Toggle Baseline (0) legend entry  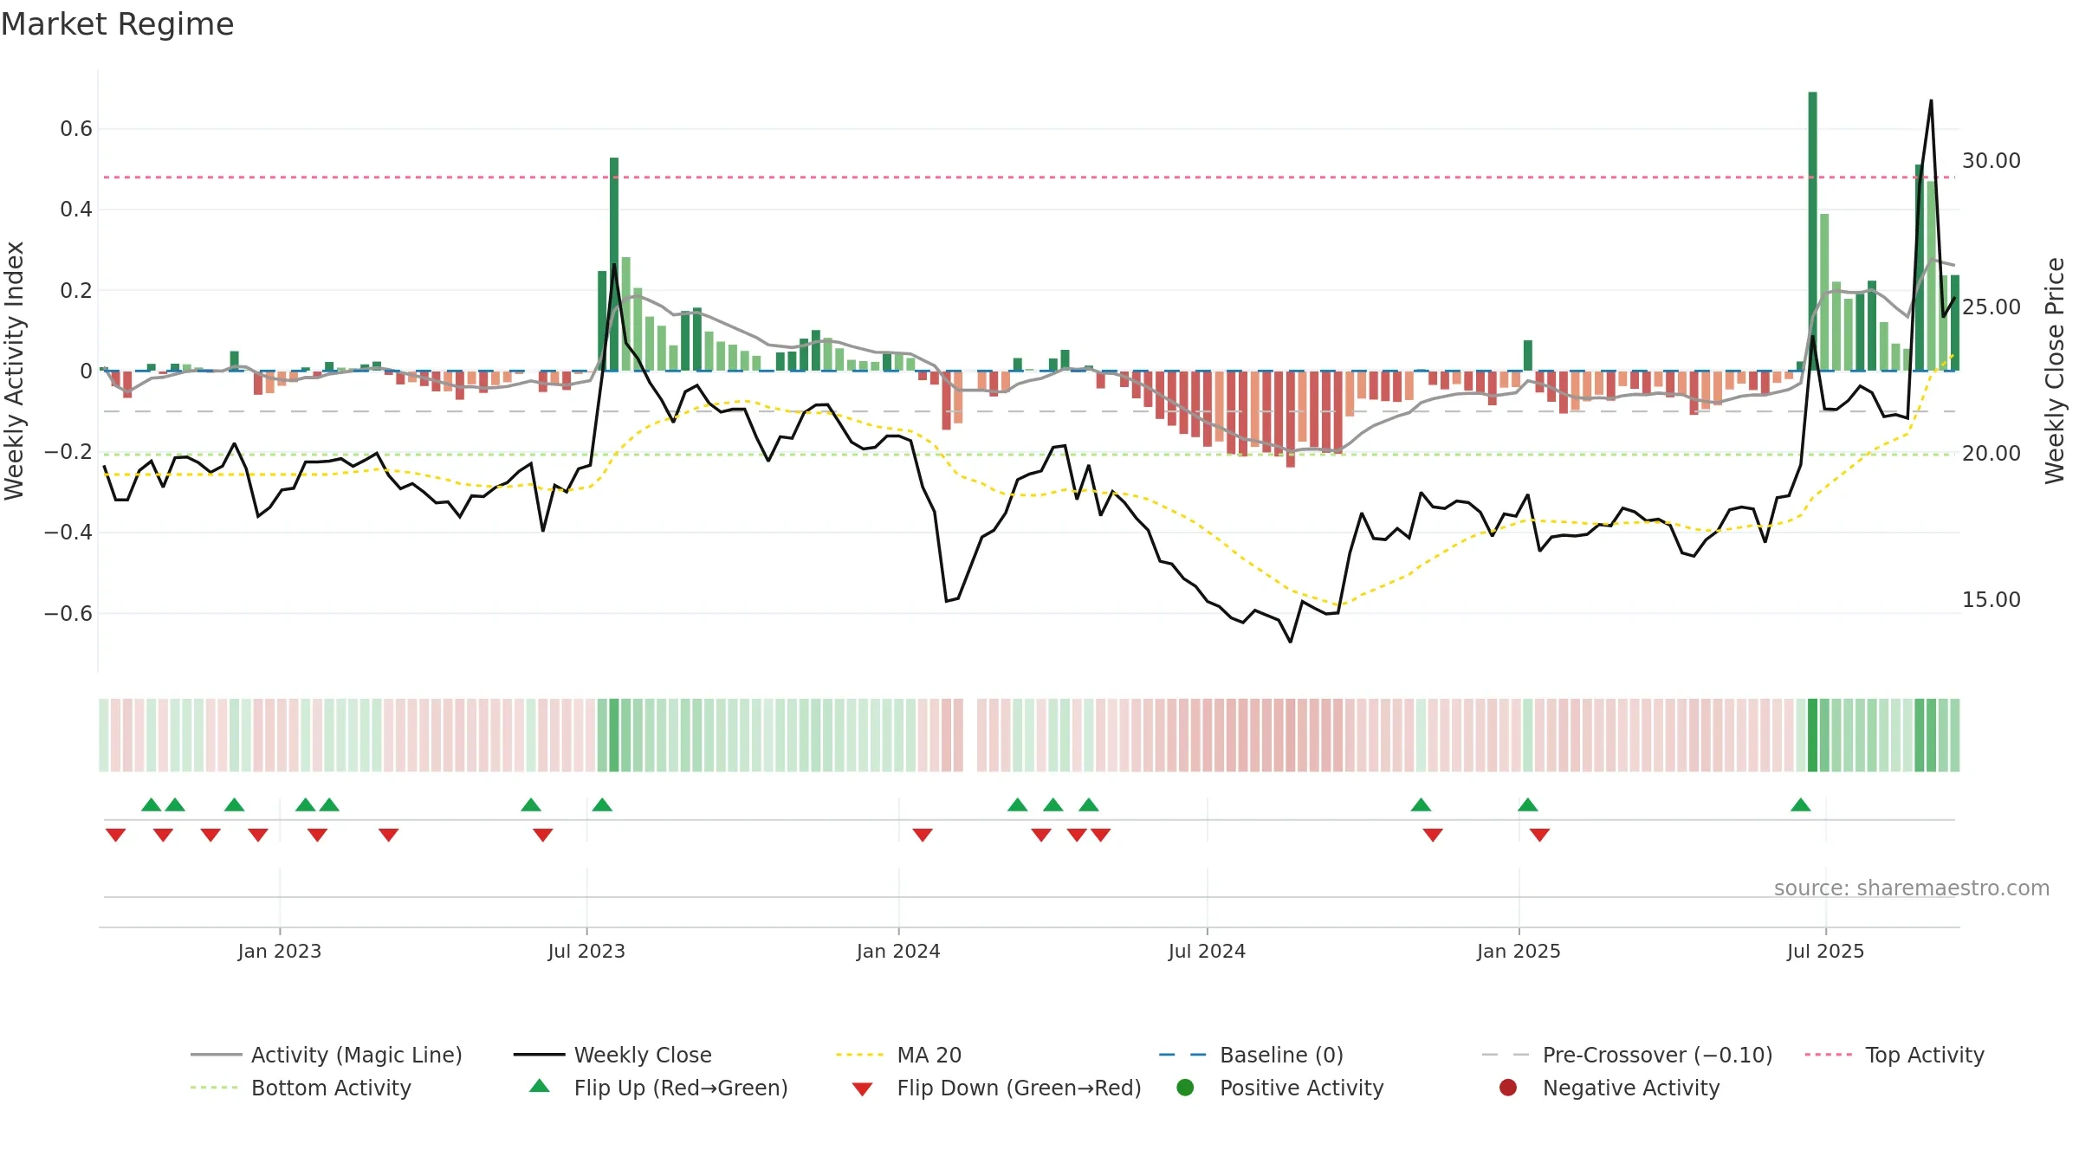1251,1055
